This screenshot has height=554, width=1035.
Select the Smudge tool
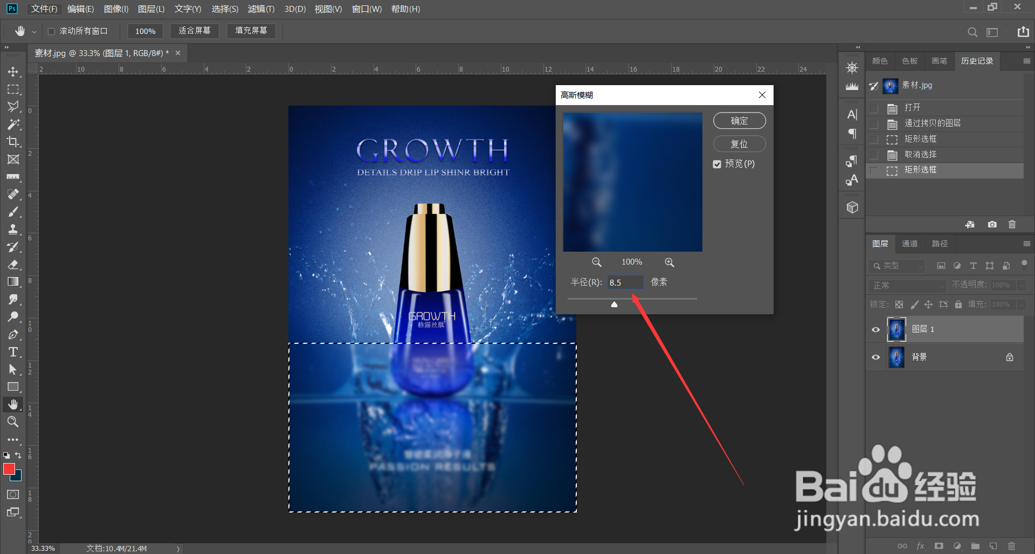pyautogui.click(x=13, y=300)
